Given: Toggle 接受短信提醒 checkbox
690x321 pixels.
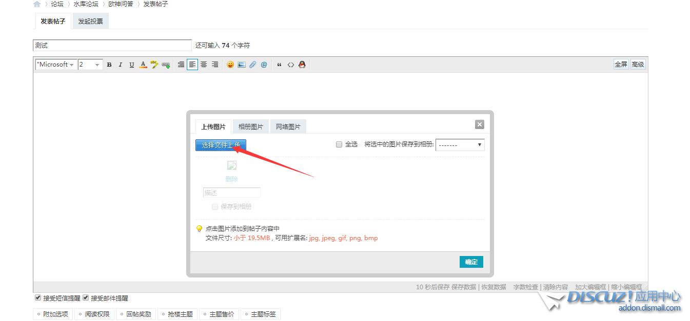Looking at the screenshot, I should [x=38, y=297].
